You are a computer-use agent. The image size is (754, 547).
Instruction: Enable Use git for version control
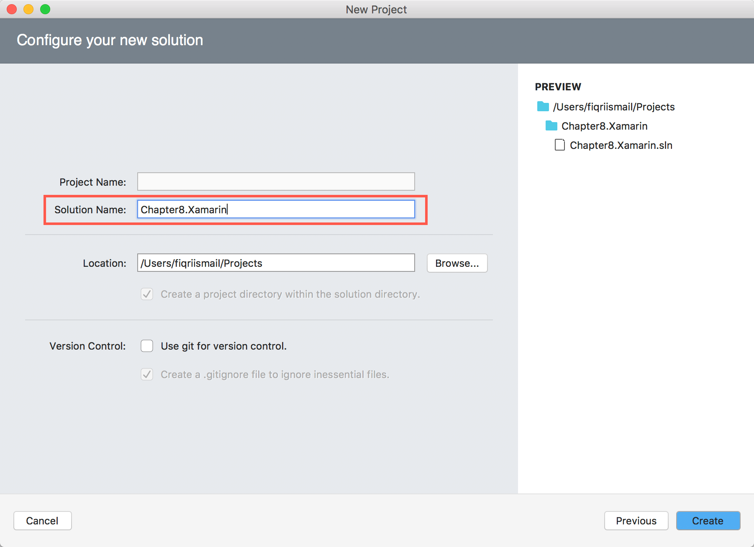(x=147, y=346)
